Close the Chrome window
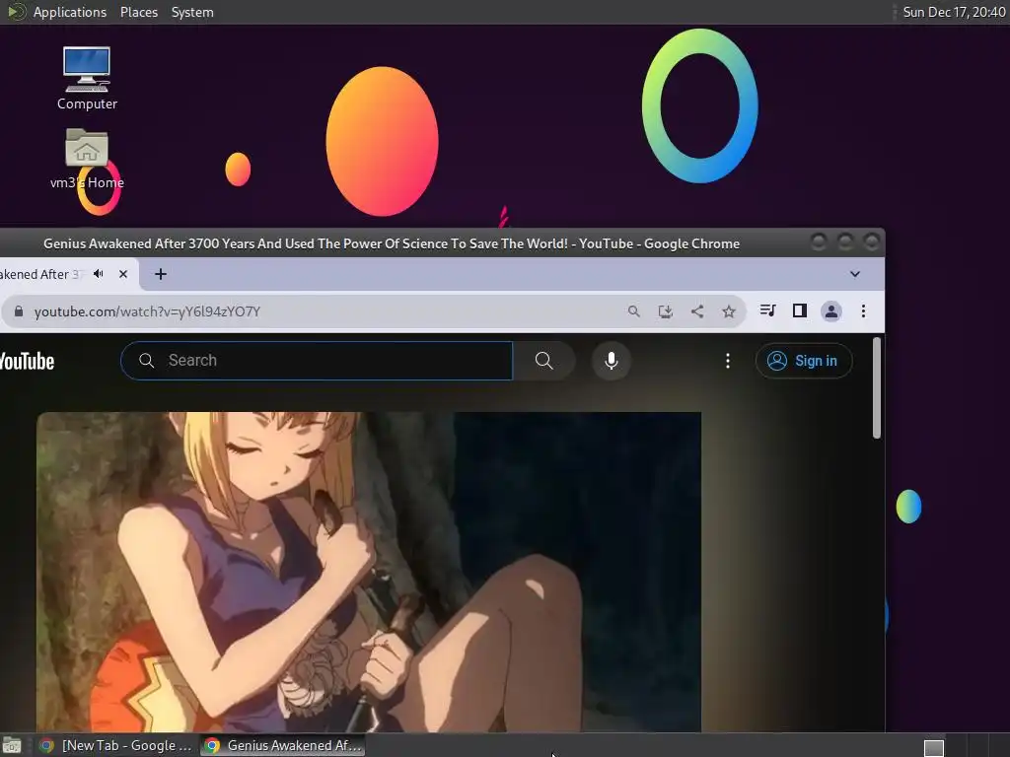1010x757 pixels. [x=872, y=242]
